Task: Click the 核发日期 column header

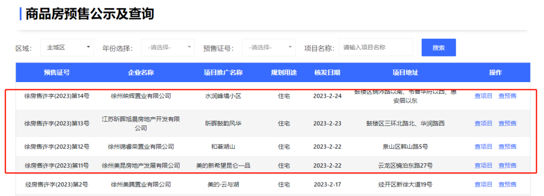Action: [327, 73]
